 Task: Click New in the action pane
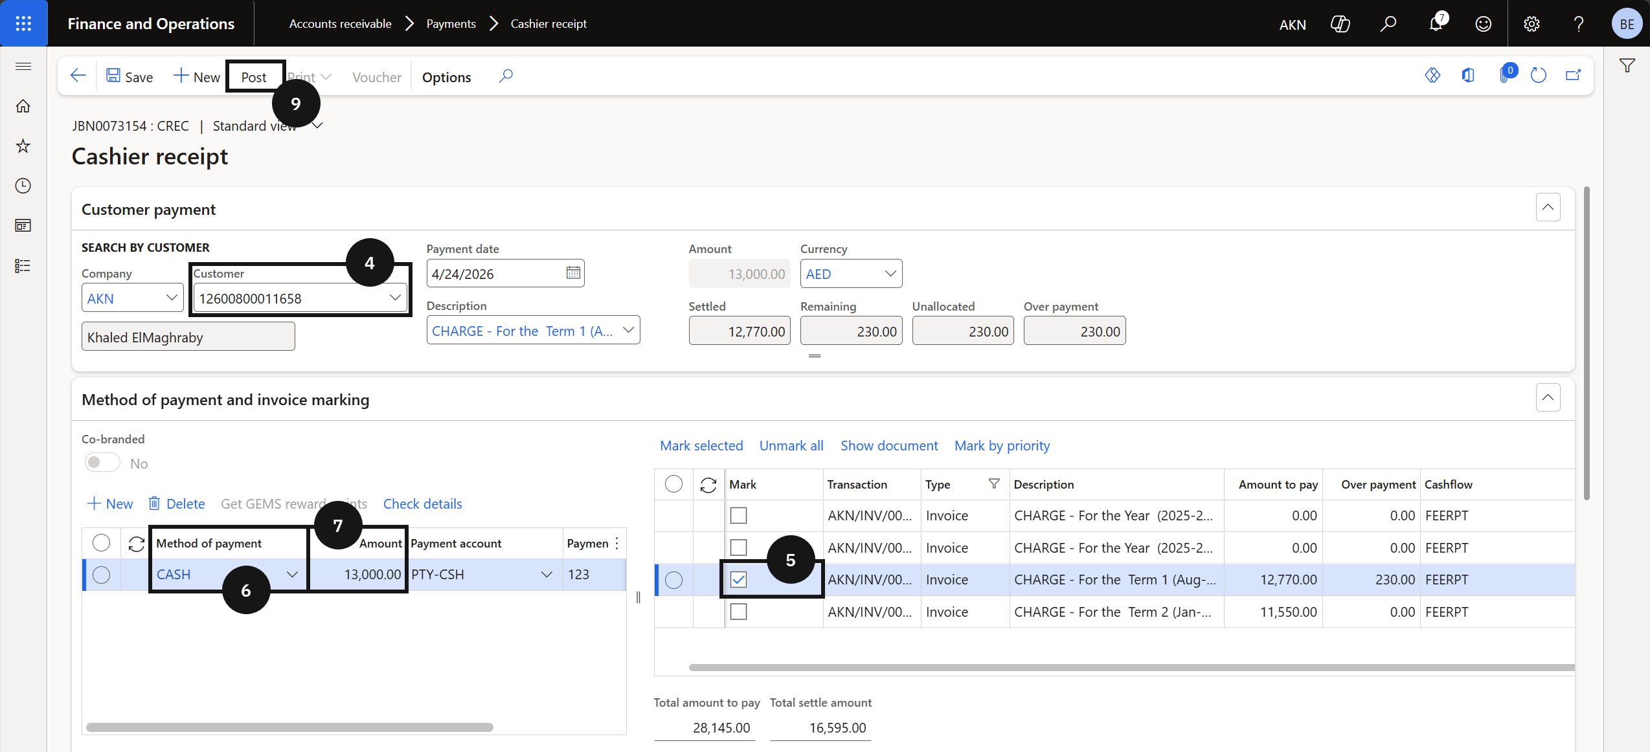tap(197, 77)
